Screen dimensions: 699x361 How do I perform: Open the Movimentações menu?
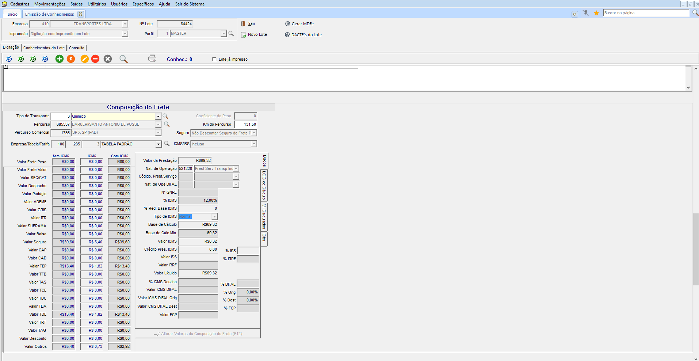point(50,4)
